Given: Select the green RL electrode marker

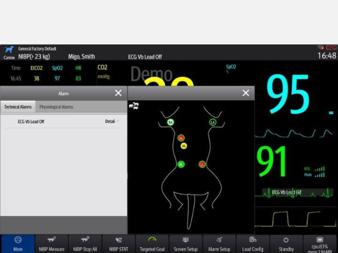Looking at the screenshot, I should coord(181,164).
